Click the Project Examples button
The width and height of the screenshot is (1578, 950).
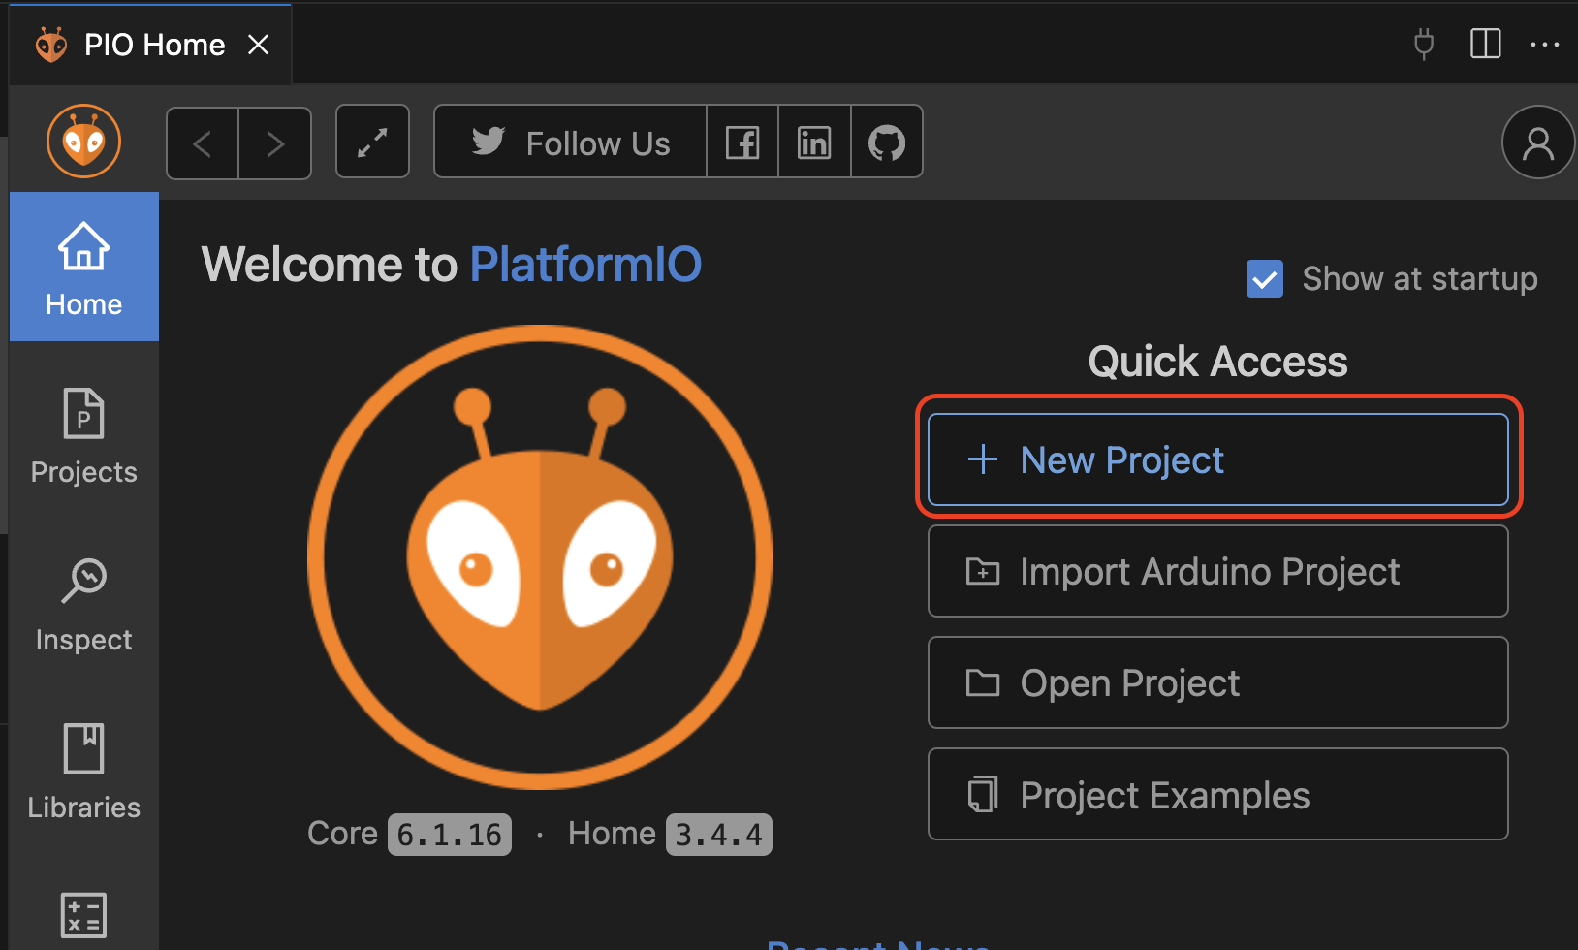1218,794
